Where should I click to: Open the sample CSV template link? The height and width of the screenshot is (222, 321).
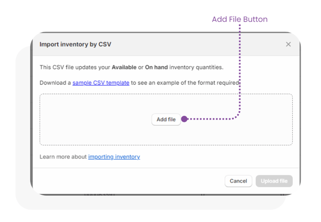pos(101,82)
